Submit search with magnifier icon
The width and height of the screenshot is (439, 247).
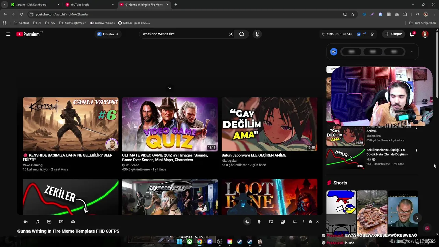click(242, 34)
